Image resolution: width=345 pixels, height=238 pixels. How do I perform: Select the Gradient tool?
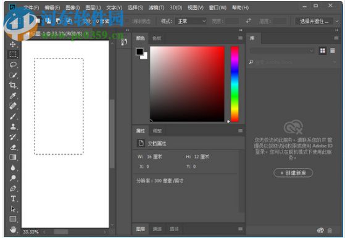[13, 157]
